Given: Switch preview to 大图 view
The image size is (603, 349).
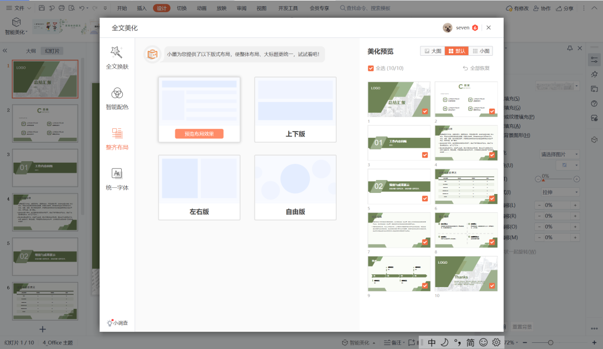Looking at the screenshot, I should click(433, 51).
